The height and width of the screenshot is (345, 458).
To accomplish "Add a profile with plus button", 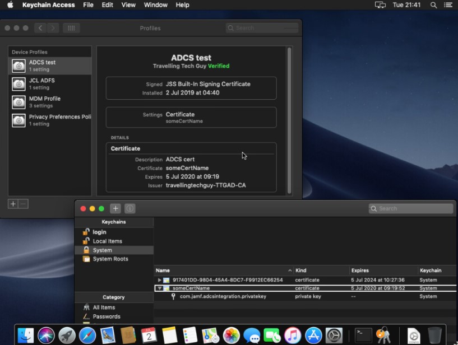I will (x=13, y=204).
